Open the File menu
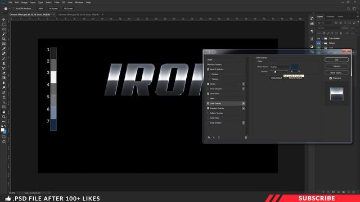Image resolution: width=360 pixels, height=202 pixels. [10, 2]
